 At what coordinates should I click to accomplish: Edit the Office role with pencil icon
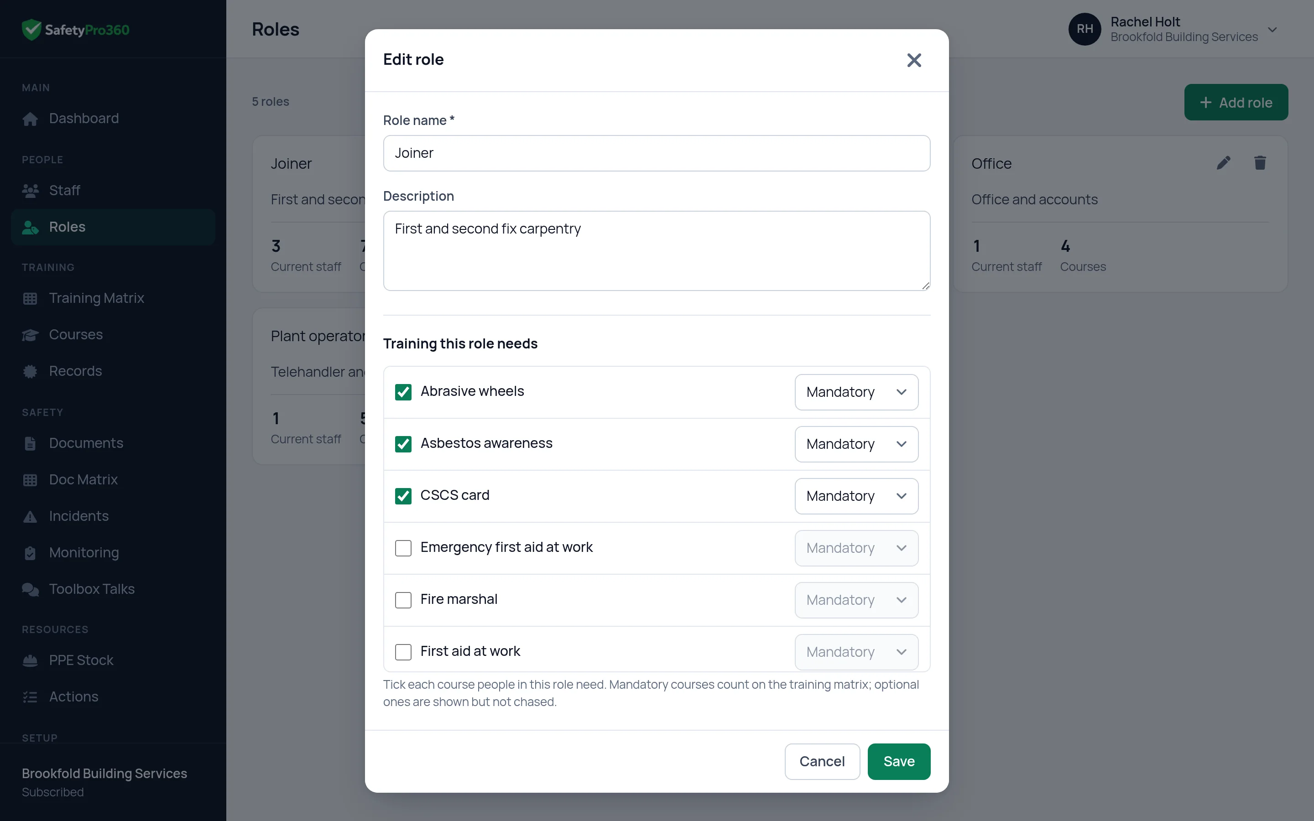[1223, 163]
